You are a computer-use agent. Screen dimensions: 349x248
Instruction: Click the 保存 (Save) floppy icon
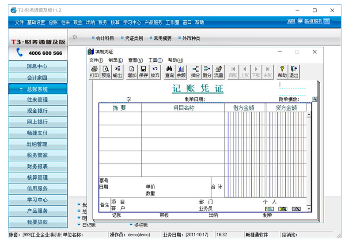pyautogui.click(x=143, y=71)
